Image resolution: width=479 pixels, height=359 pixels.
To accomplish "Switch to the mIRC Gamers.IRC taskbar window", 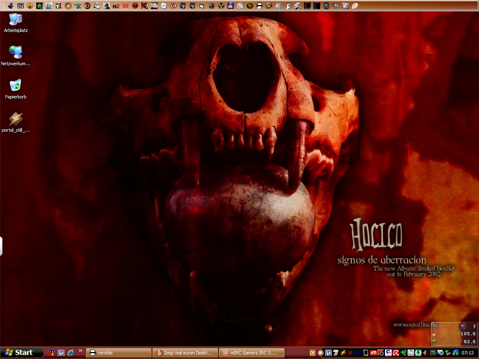I will tap(252, 353).
